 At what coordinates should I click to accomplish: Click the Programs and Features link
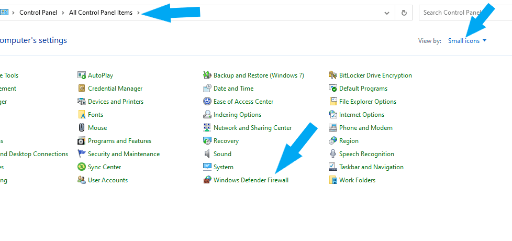tap(119, 141)
